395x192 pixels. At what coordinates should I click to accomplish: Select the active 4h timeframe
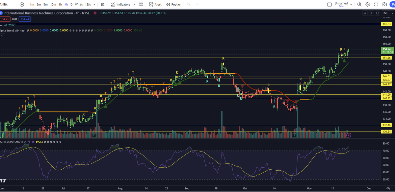(66, 5)
